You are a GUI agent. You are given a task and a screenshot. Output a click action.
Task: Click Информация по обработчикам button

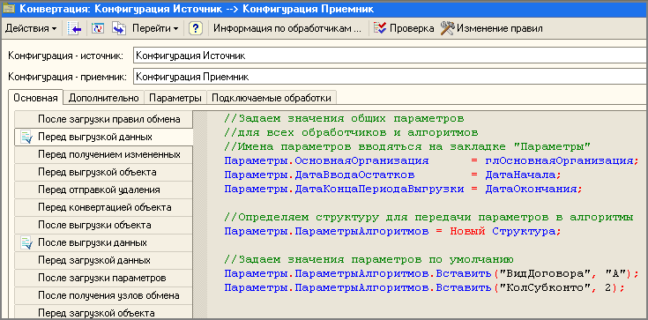[287, 28]
